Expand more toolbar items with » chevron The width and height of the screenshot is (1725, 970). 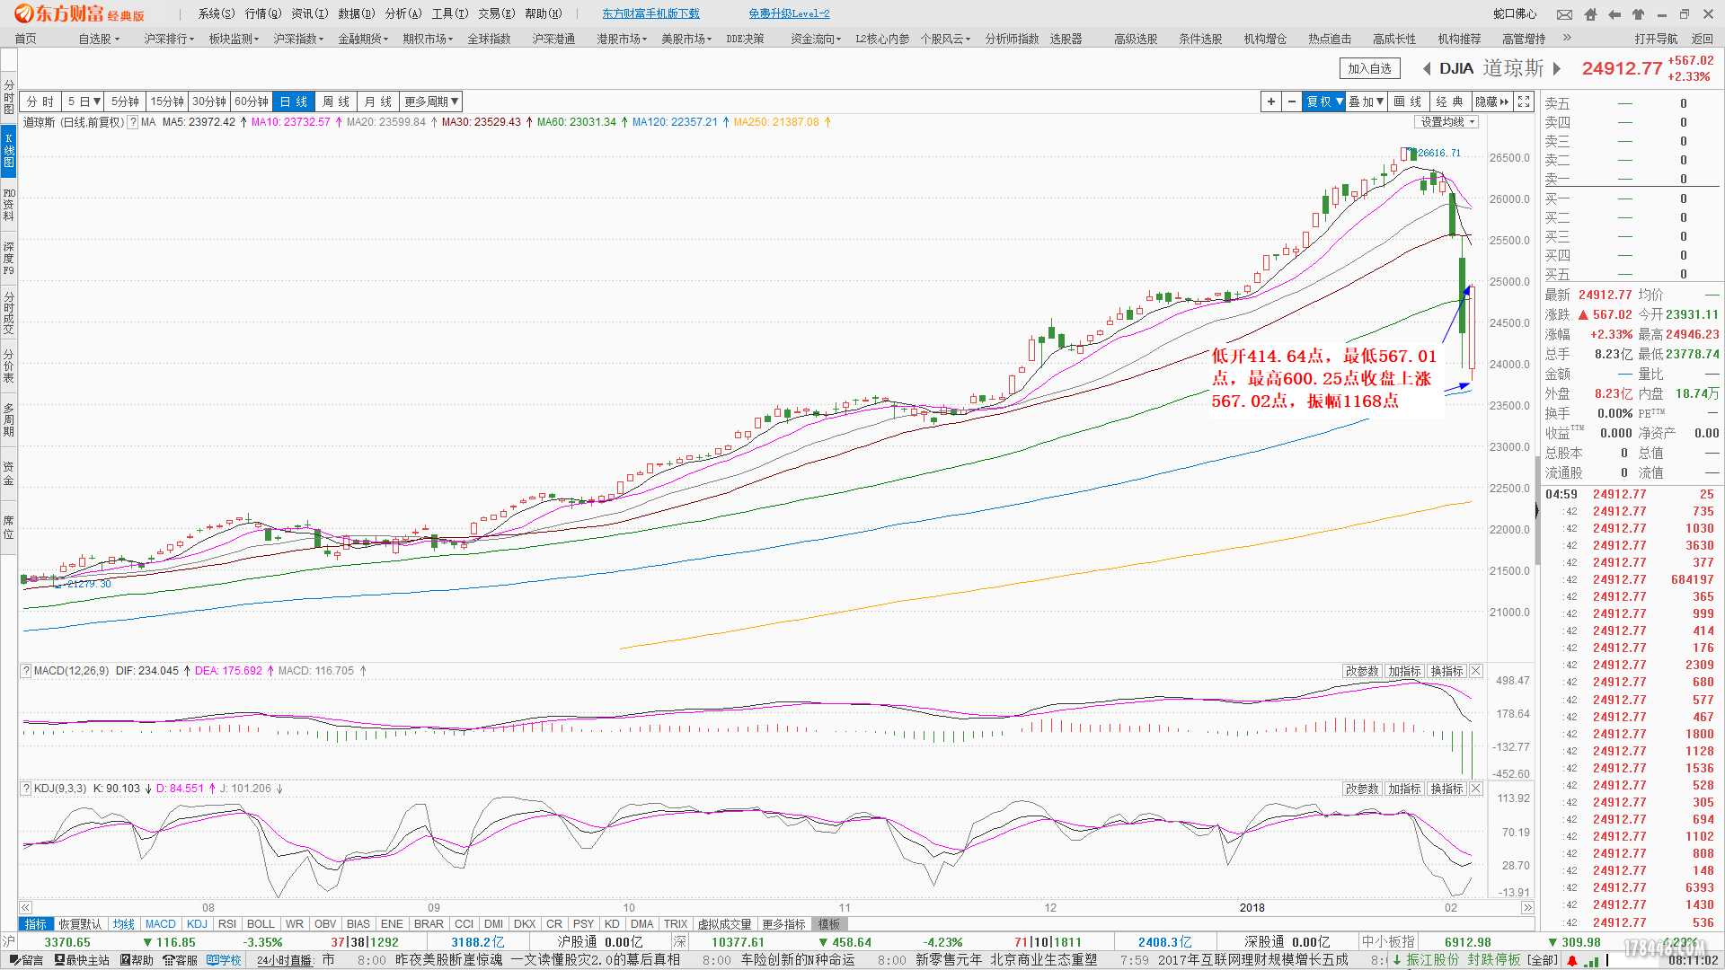tap(1567, 38)
